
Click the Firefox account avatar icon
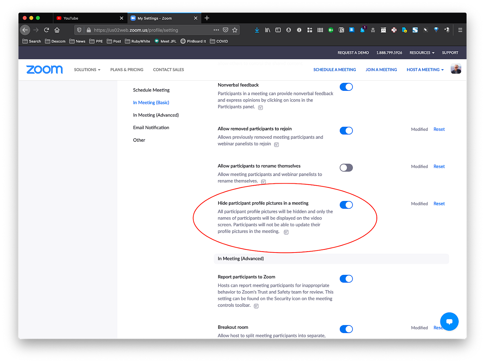(288, 30)
